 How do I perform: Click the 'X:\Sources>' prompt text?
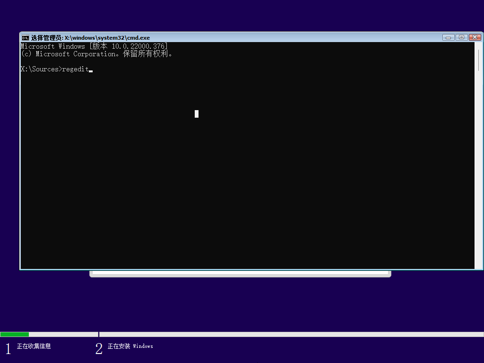(42, 69)
